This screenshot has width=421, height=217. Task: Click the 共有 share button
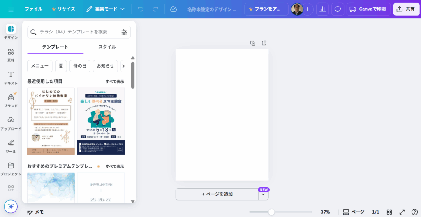(x=406, y=9)
